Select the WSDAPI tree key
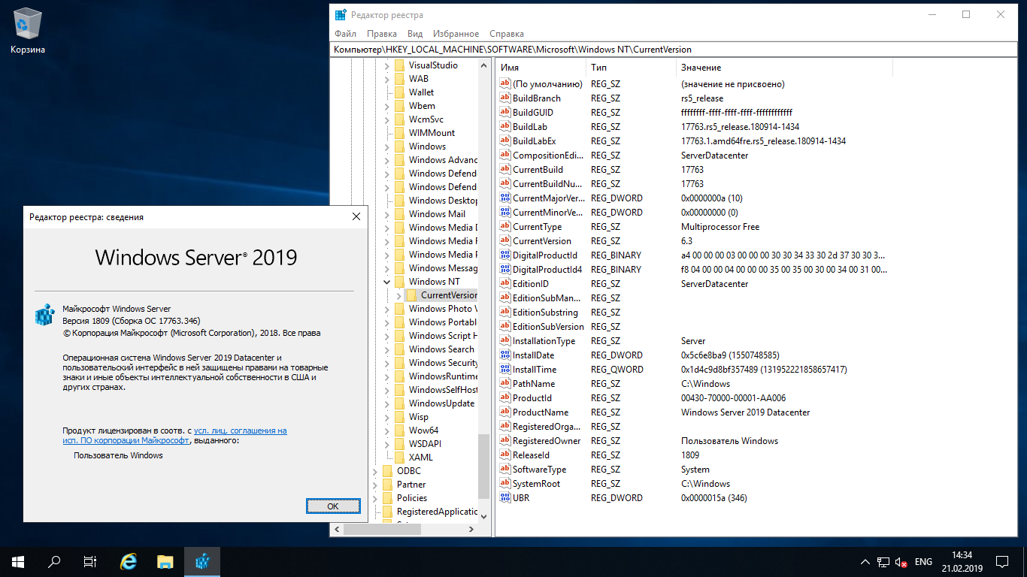This screenshot has height=577, width=1027. [x=424, y=444]
